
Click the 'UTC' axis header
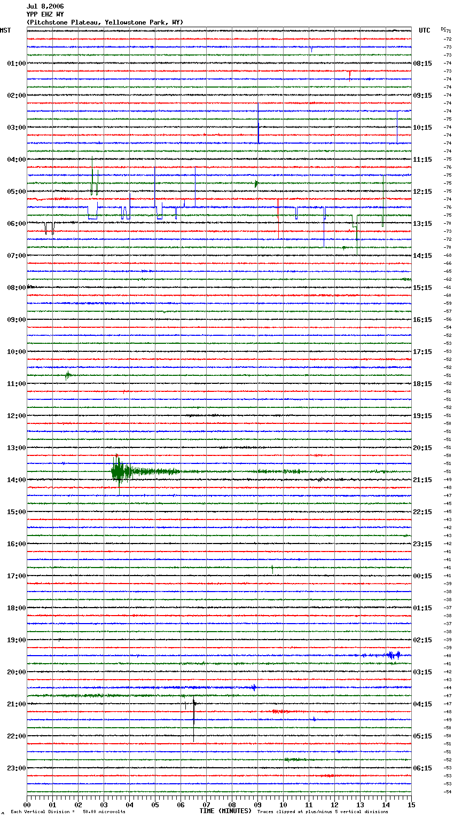tap(425, 30)
